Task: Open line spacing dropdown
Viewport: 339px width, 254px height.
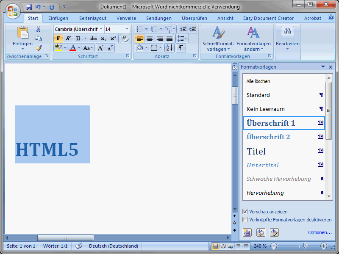Action: click(182, 39)
